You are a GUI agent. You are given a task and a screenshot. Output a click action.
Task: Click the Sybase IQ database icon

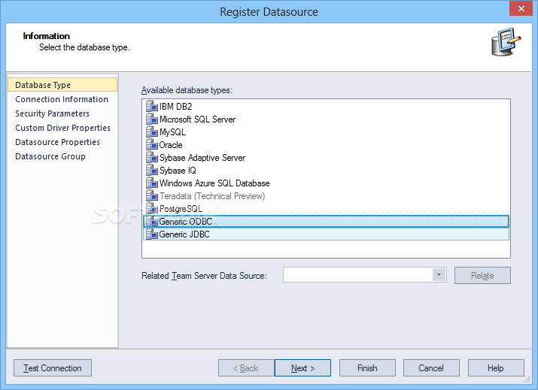pyautogui.click(x=152, y=171)
